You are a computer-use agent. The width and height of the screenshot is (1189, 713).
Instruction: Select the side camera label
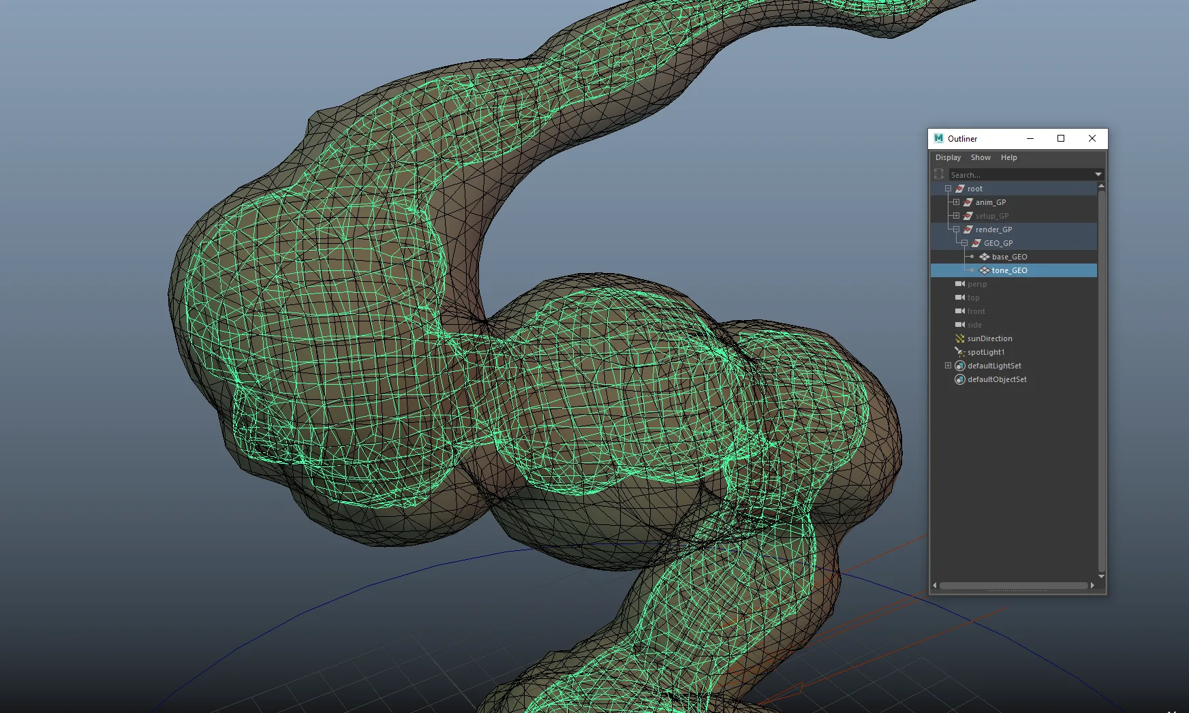pos(975,325)
